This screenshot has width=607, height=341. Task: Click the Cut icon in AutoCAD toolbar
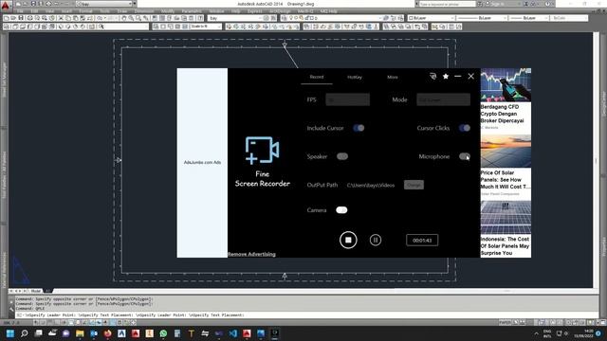[x=61, y=18]
